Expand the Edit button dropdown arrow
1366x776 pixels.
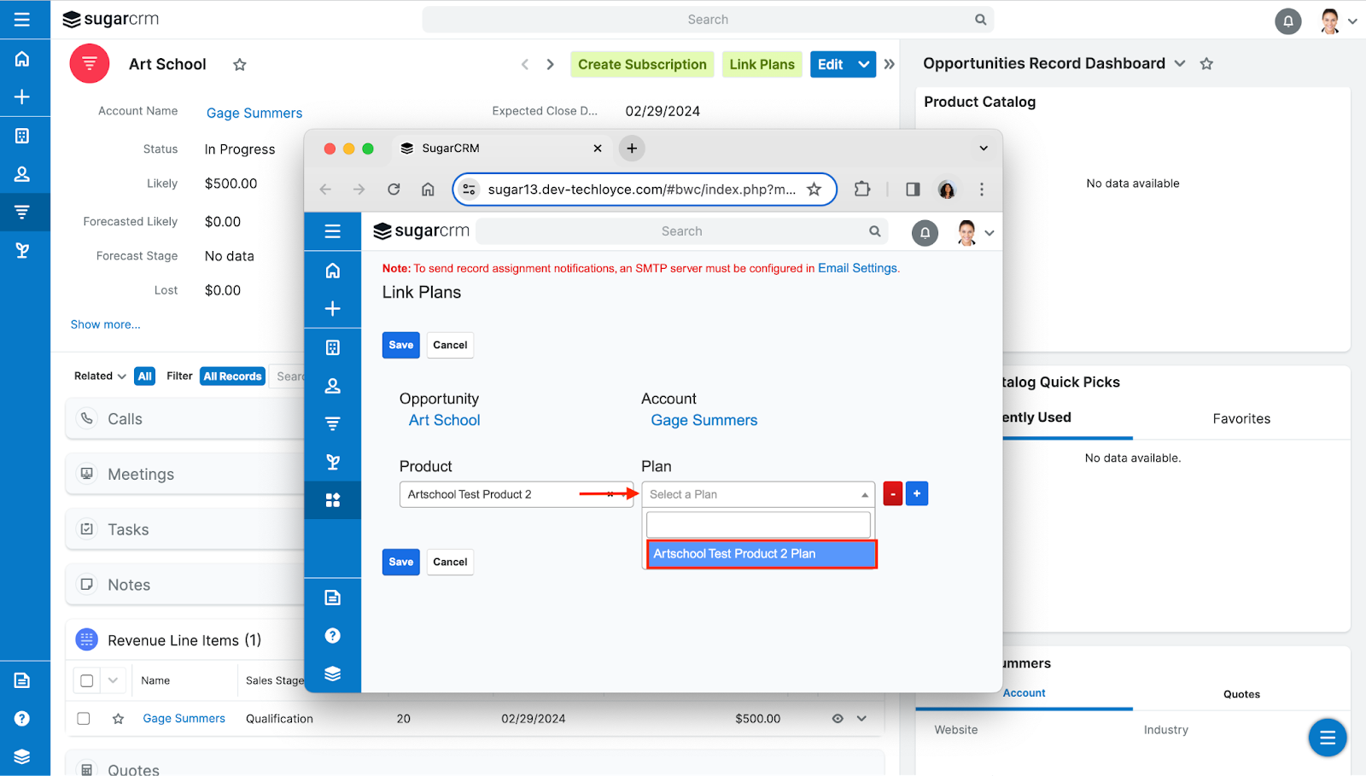(x=863, y=64)
